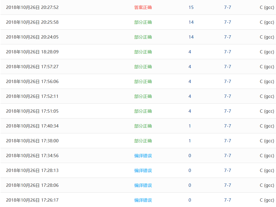Open problem 7-7 in the 17:40:34 row
Image resolution: width=276 pixels, height=207 pixels.
[x=227, y=126]
